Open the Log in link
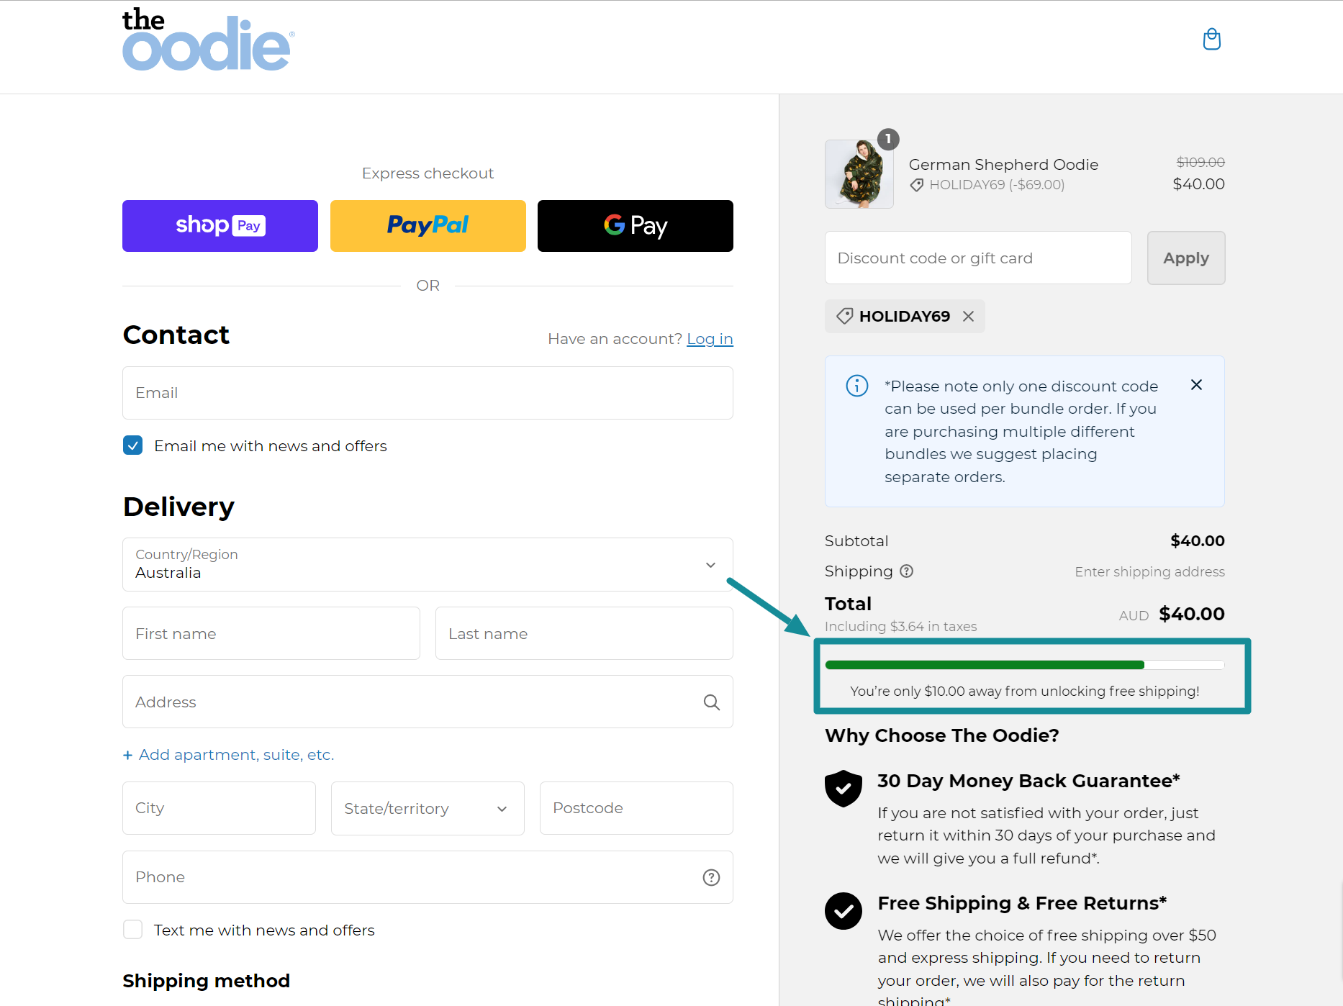 (x=710, y=338)
